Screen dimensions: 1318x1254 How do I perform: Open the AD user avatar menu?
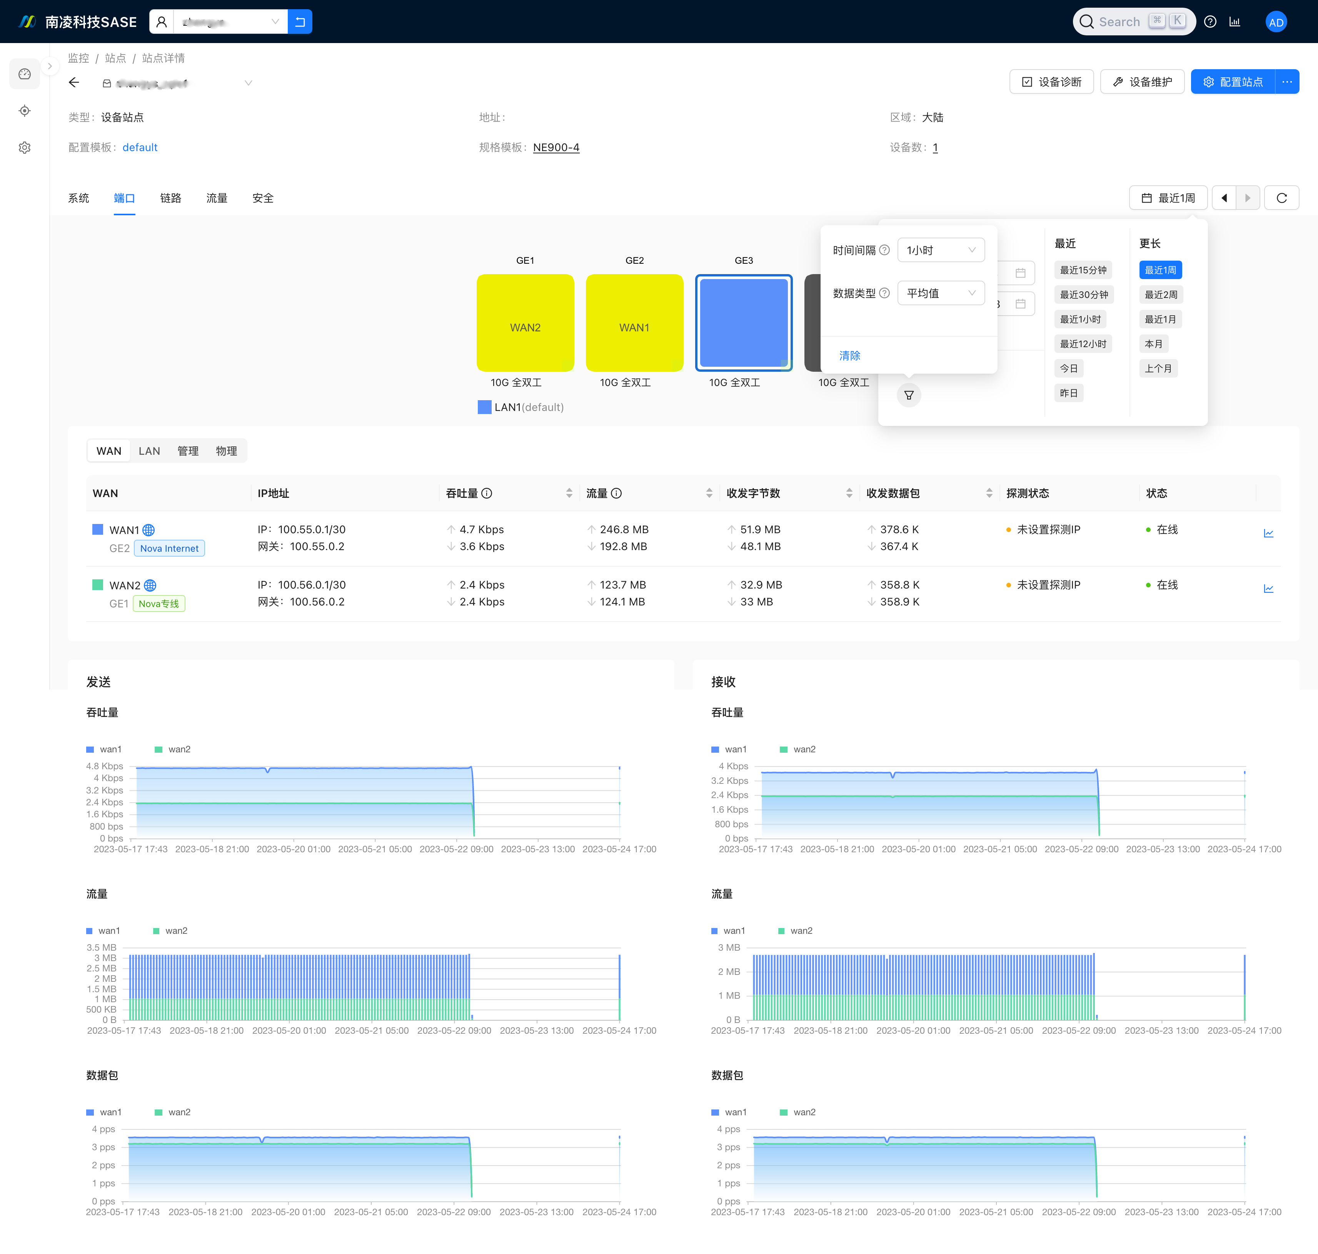(1276, 22)
